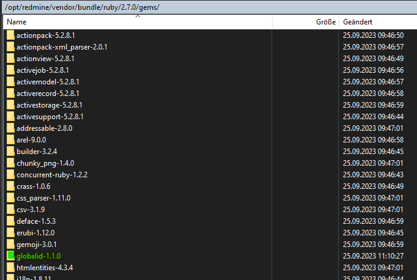The height and width of the screenshot is (280, 417).
Task: Click the concurrent-ruby-1.2.2 folder icon
Action: point(10,175)
